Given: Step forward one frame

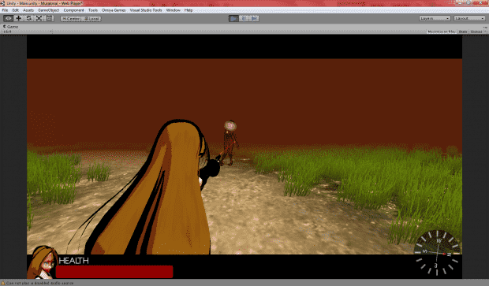Looking at the screenshot, I should [x=254, y=18].
